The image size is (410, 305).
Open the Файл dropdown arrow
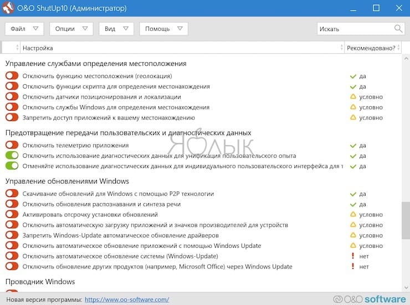(36, 28)
